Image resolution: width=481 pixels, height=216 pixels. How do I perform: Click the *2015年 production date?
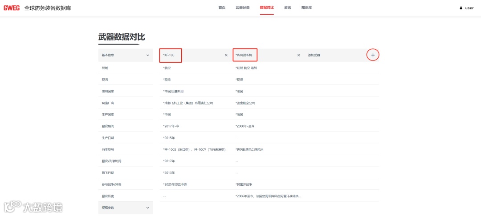click(x=169, y=138)
